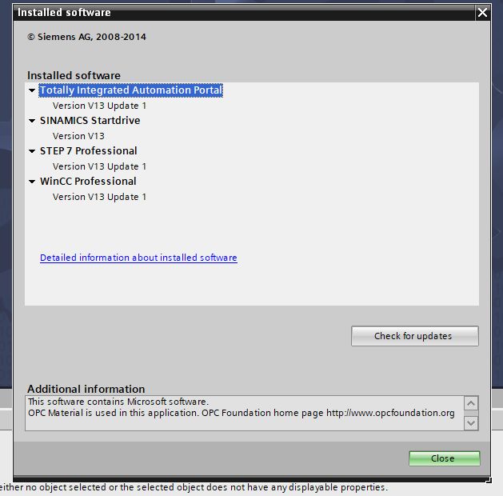
Task: Select Version V13 Update 1 under STEP 7
Action: [x=99, y=166]
